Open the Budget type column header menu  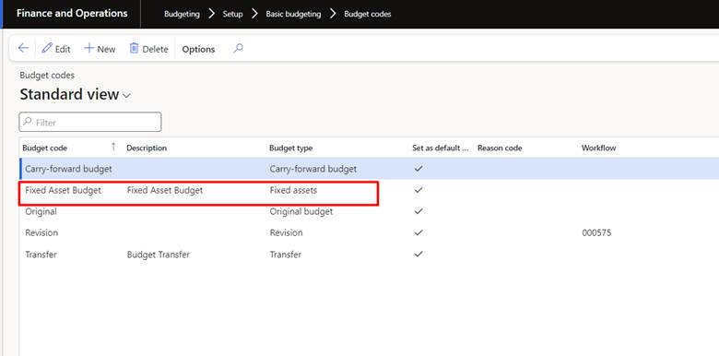coord(290,148)
